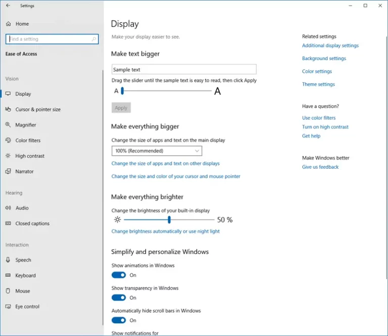Screen dimensions: 388x336
Task: Turn off Show animations in Windows
Action: (119, 275)
